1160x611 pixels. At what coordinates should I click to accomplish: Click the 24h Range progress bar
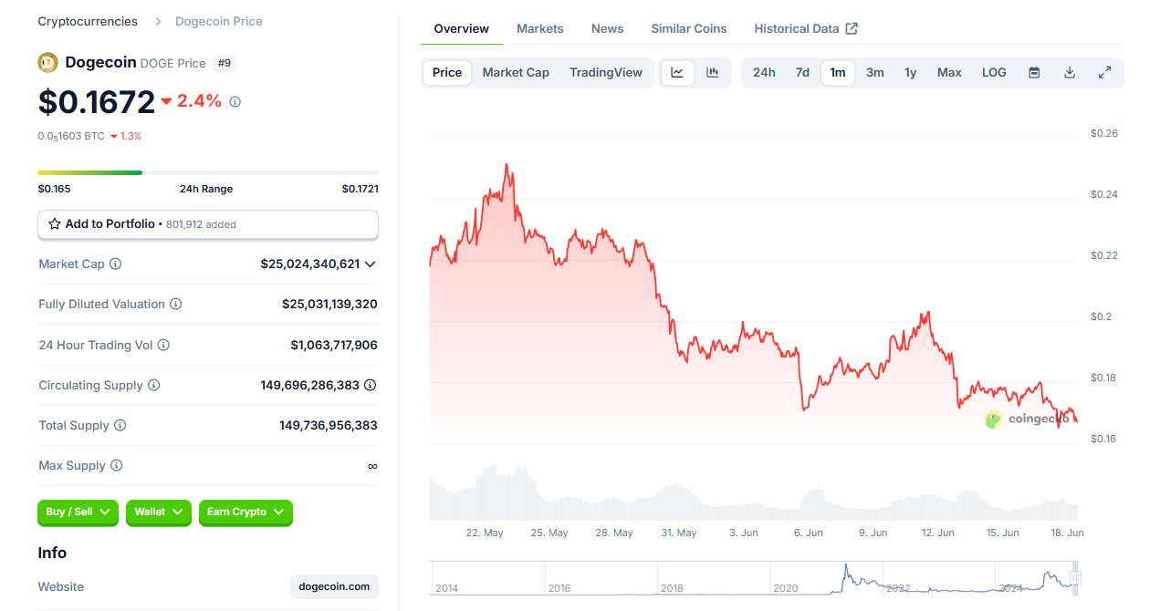(x=208, y=172)
